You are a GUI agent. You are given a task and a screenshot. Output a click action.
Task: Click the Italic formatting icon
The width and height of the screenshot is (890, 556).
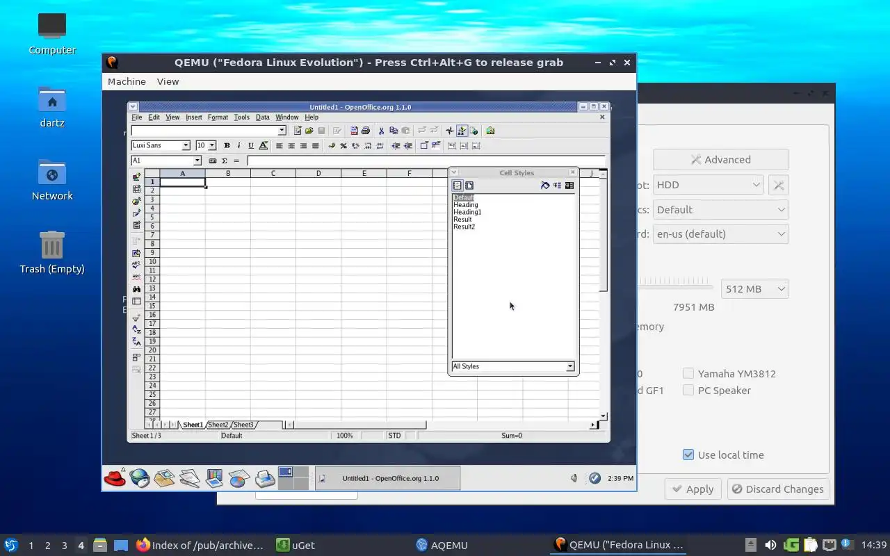pyautogui.click(x=238, y=145)
